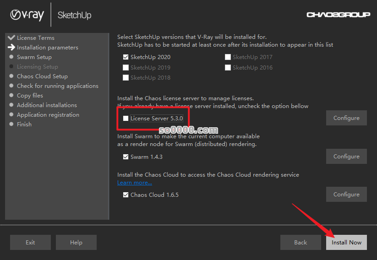Image resolution: width=377 pixels, height=260 pixels.
Task: Click the checkmark icon beside License Terms
Action: [11, 38]
